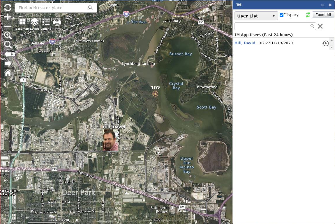Screen dimensions: 335x224
Task: Click the refresh map icon
Action: pos(8,8)
